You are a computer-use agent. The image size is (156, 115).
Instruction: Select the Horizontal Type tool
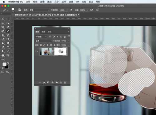click(x=8, y=47)
